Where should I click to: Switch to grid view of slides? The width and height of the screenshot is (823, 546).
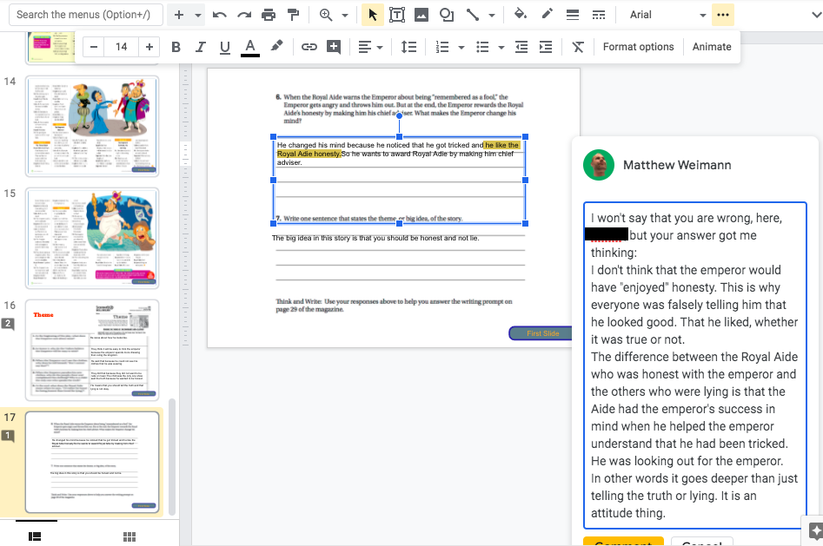click(129, 536)
